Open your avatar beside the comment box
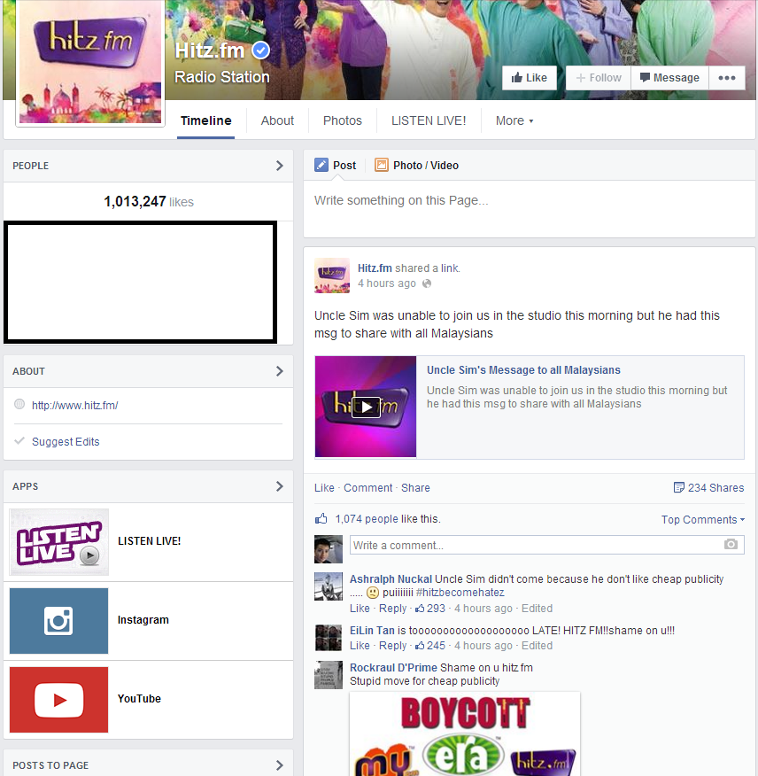The height and width of the screenshot is (776, 758). click(x=329, y=549)
